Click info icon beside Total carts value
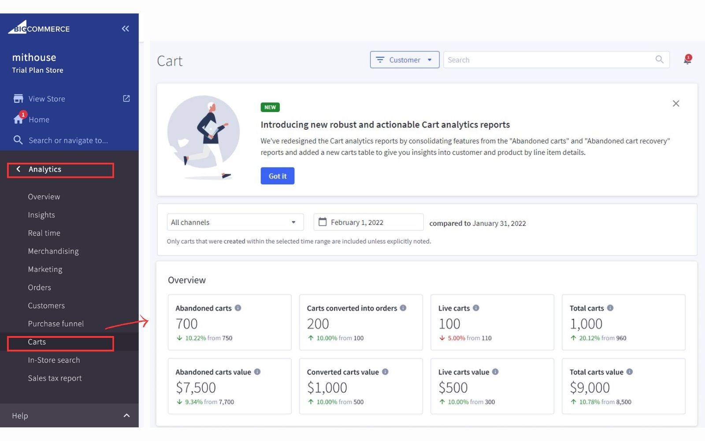 [630, 372]
